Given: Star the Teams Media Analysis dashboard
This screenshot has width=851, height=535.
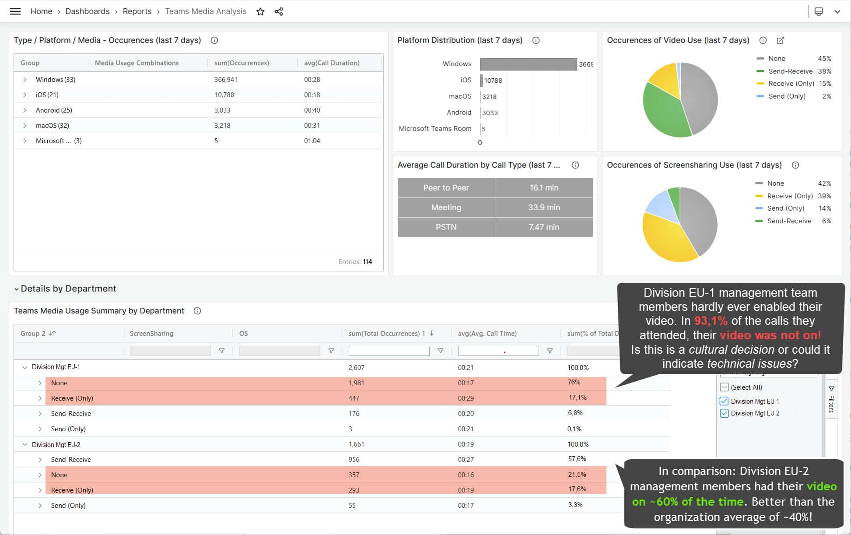Looking at the screenshot, I should coord(260,12).
